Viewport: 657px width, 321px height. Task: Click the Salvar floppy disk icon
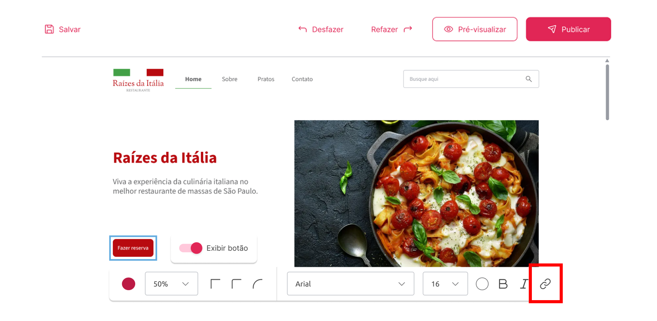(x=49, y=29)
